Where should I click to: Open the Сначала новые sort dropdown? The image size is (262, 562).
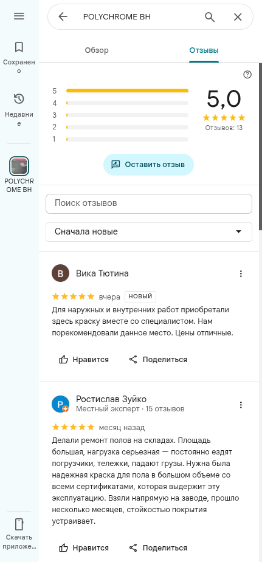(149, 232)
